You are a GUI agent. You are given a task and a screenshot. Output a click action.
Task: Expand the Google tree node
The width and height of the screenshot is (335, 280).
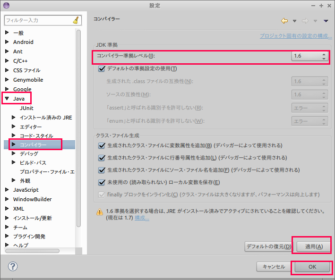[7, 89]
